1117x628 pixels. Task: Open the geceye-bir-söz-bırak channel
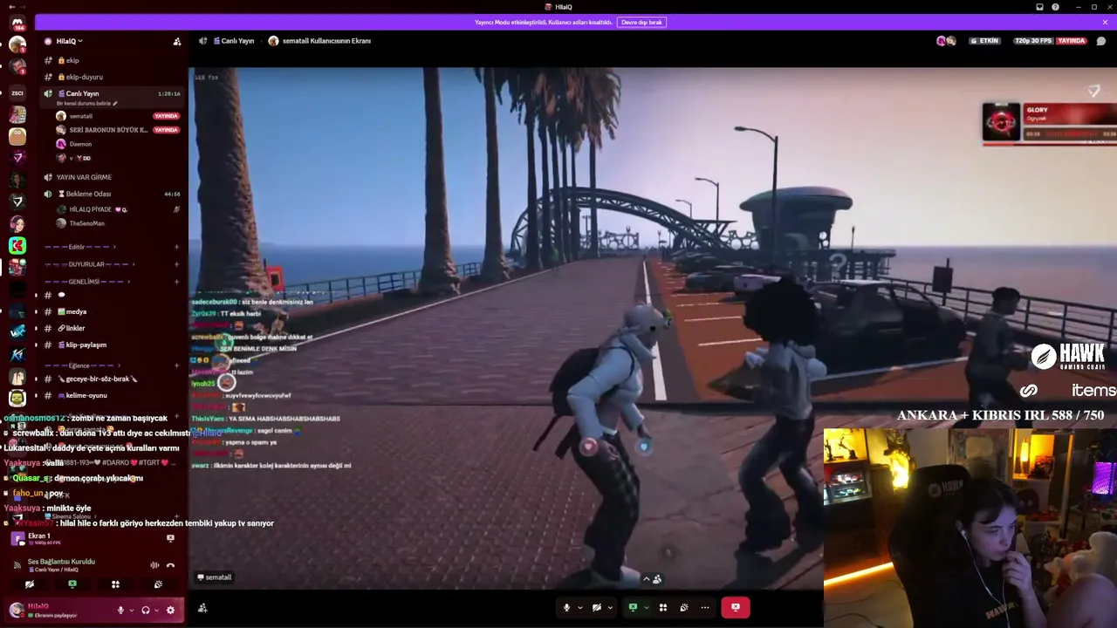(x=113, y=379)
